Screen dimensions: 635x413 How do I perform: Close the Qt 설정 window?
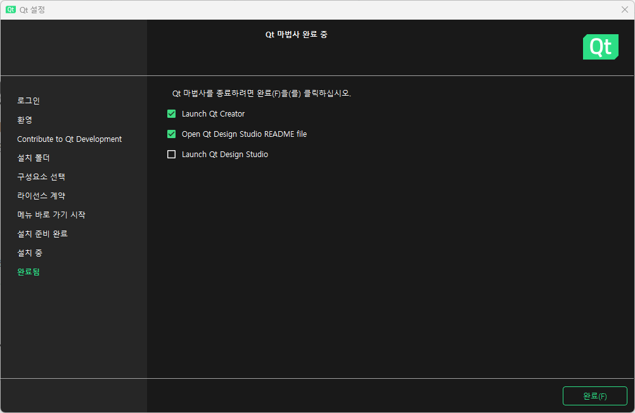pyautogui.click(x=624, y=10)
